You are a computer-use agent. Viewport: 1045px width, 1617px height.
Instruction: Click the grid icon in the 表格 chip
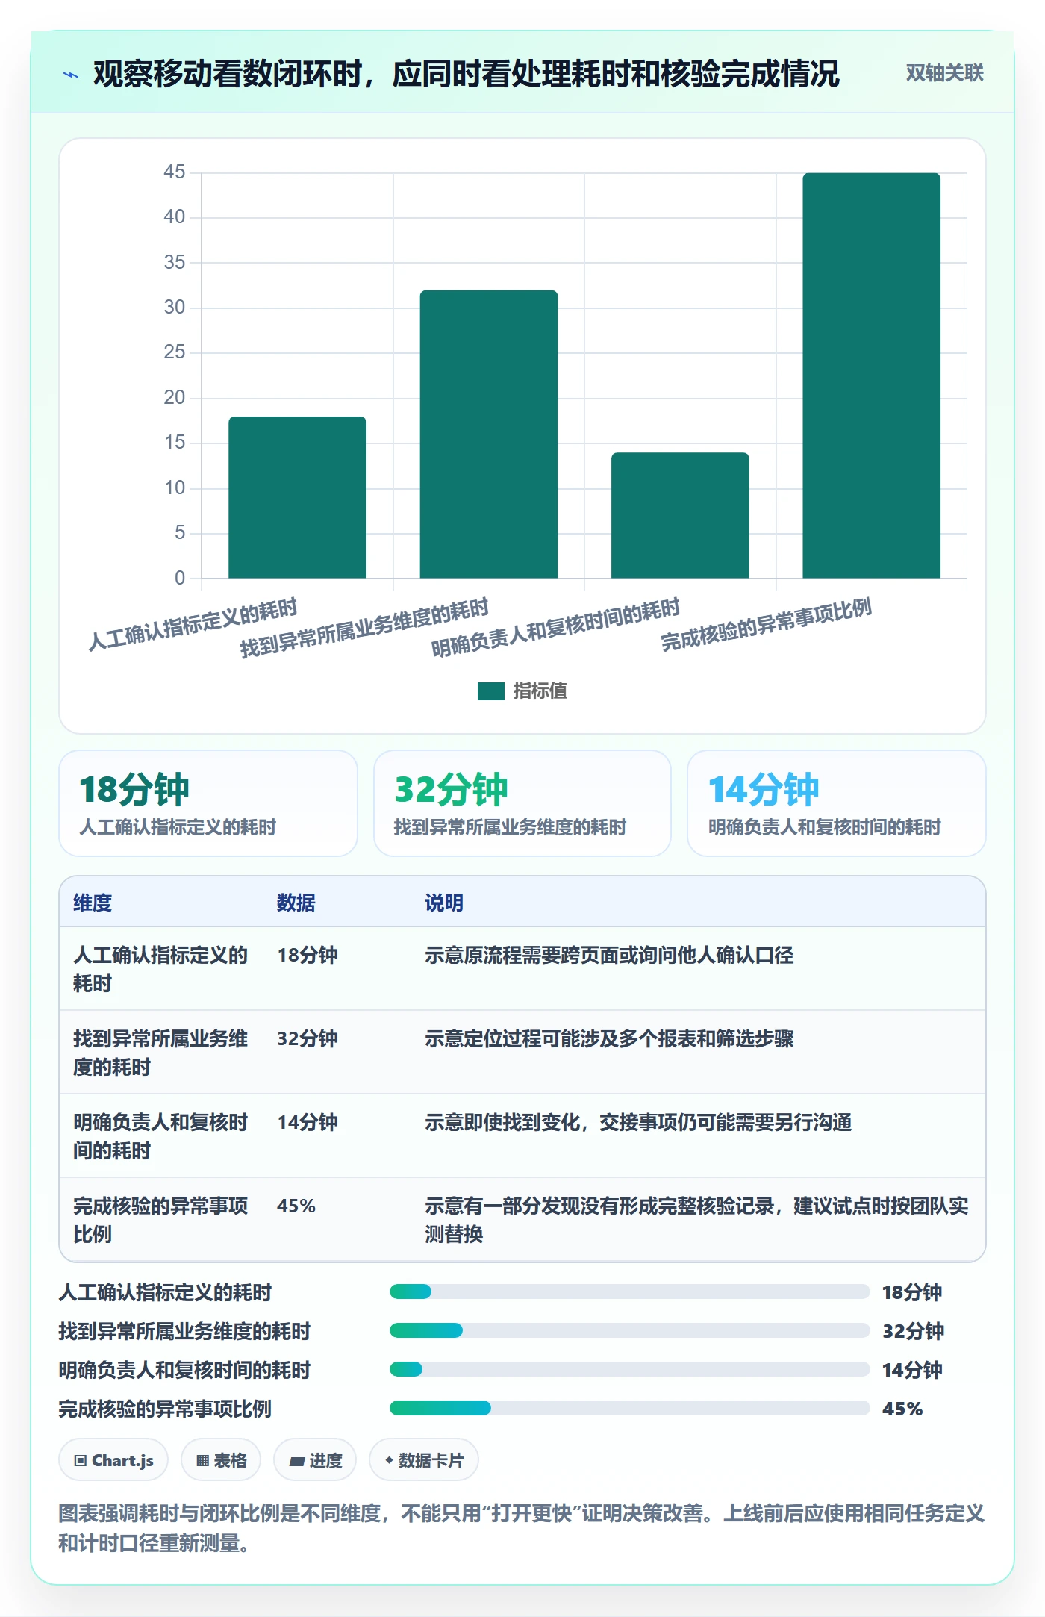[203, 1461]
